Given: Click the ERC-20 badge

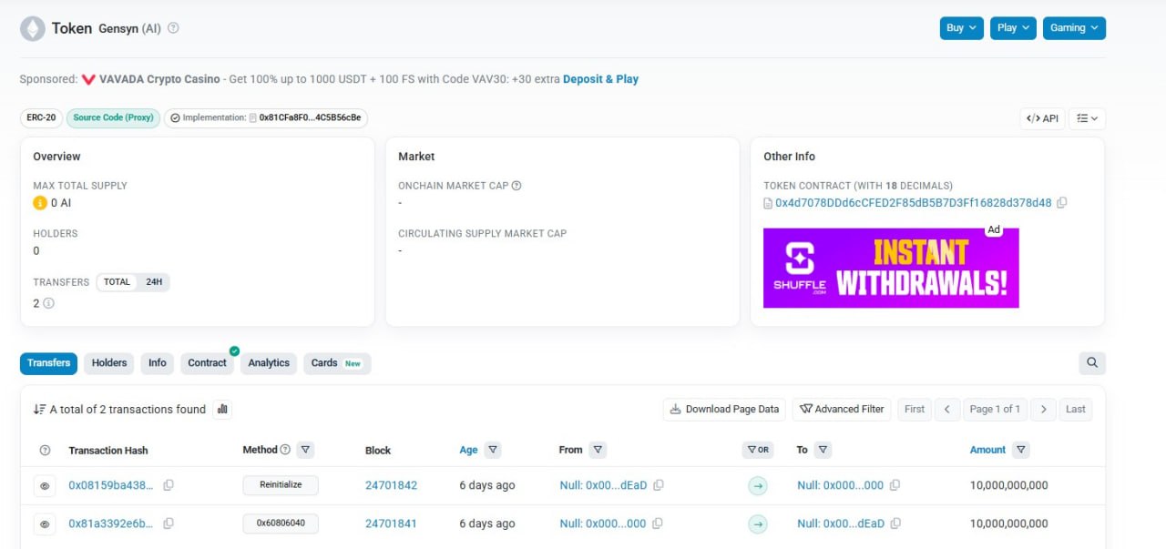Looking at the screenshot, I should point(41,117).
